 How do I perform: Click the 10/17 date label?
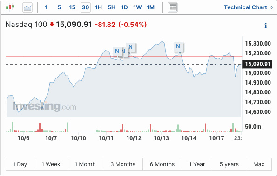[x=217, y=138]
